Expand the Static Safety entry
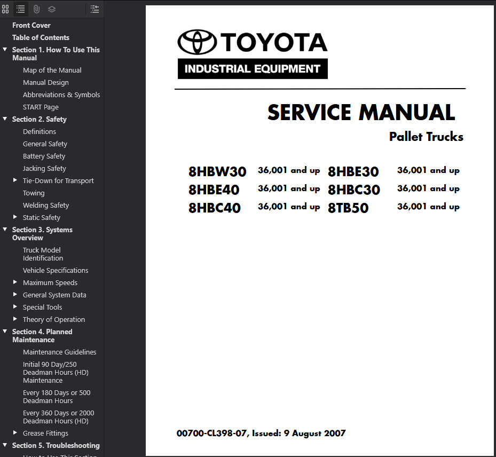The height and width of the screenshot is (457, 496). coord(15,217)
